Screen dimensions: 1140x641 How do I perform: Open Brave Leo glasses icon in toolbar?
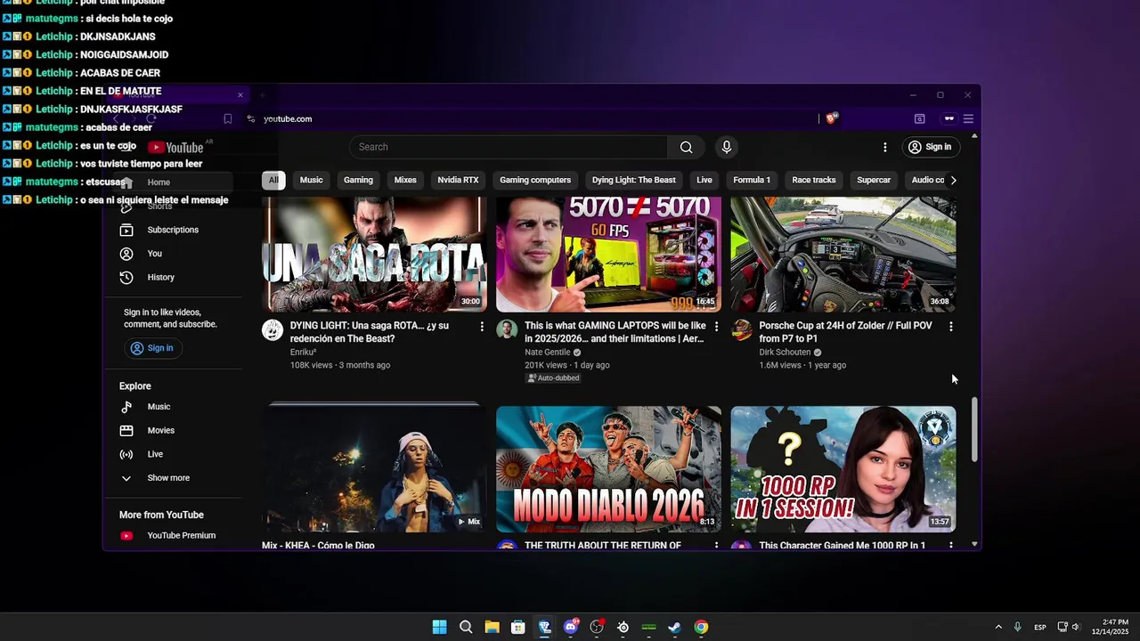click(x=949, y=118)
